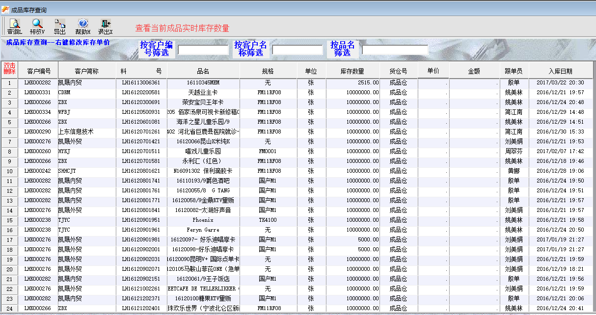Click date 2016/12/19 18:21 cell
The width and height of the screenshot is (596, 315).
coord(560,269)
